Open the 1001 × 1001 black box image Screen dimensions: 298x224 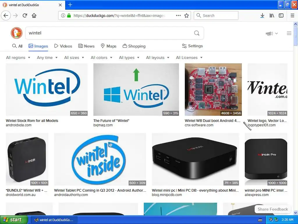point(27,159)
